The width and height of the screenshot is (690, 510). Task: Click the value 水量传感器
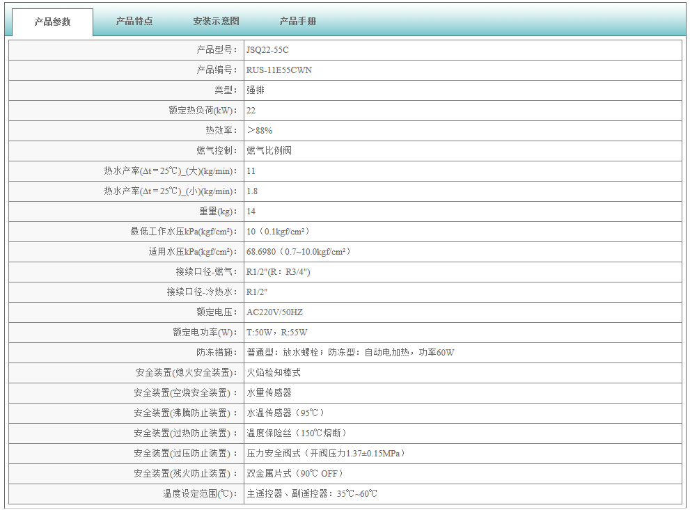pos(269,392)
